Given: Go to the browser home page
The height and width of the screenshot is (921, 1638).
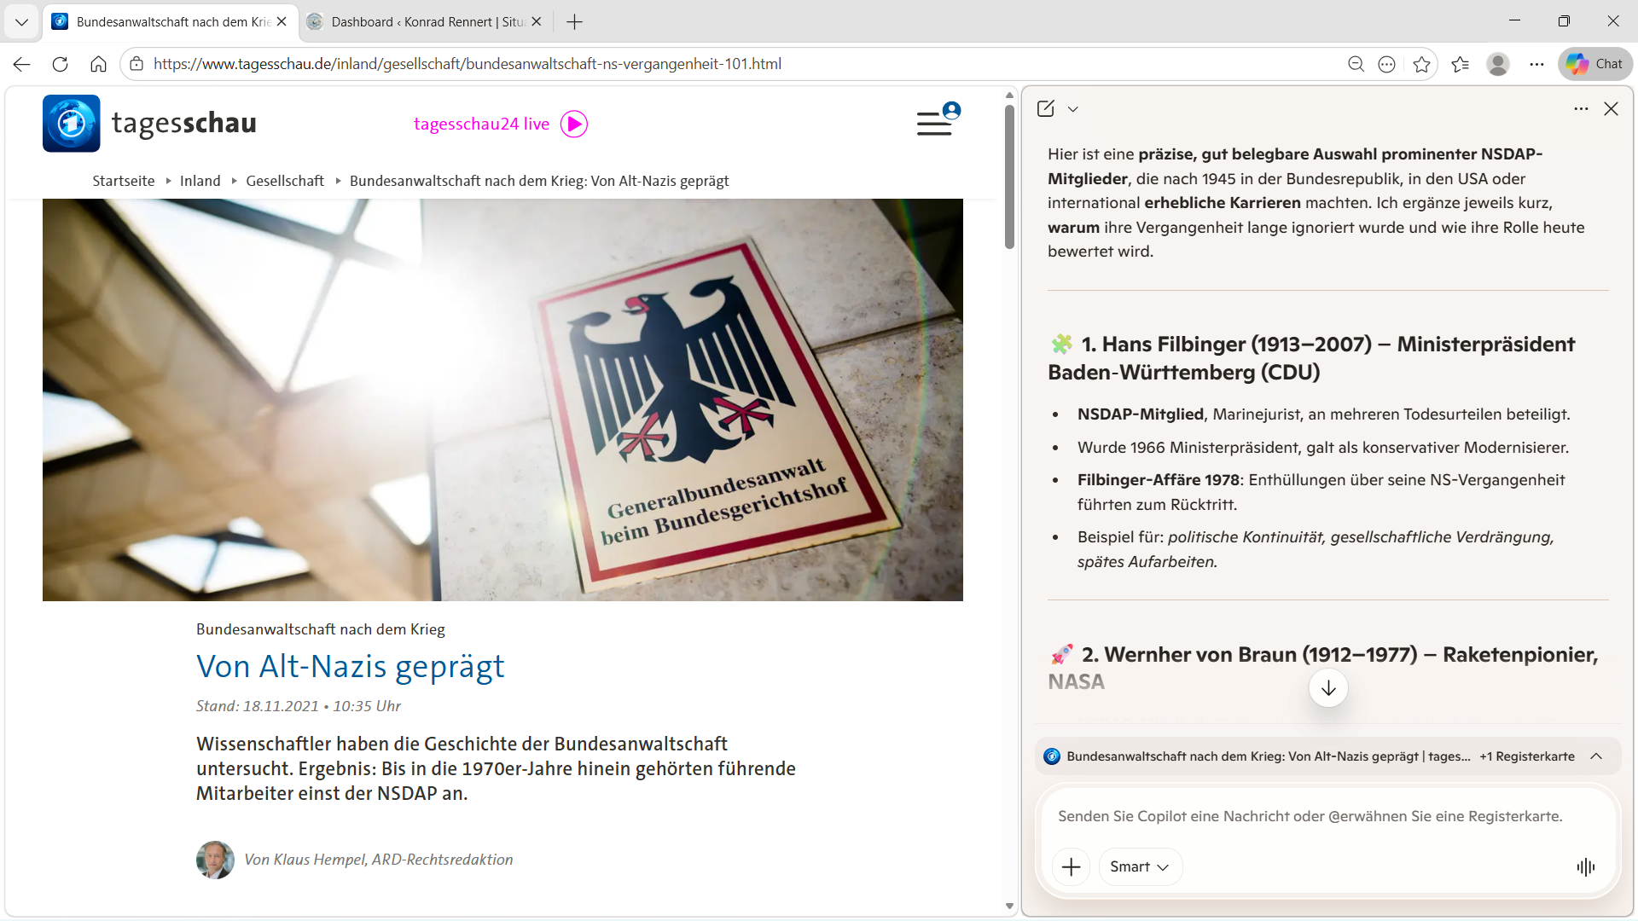Looking at the screenshot, I should [x=98, y=64].
